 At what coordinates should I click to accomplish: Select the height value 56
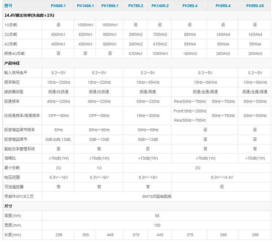157,216
